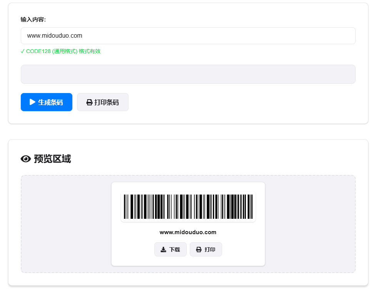
Task: Generate the barcode with 生成条码
Action: coord(47,102)
